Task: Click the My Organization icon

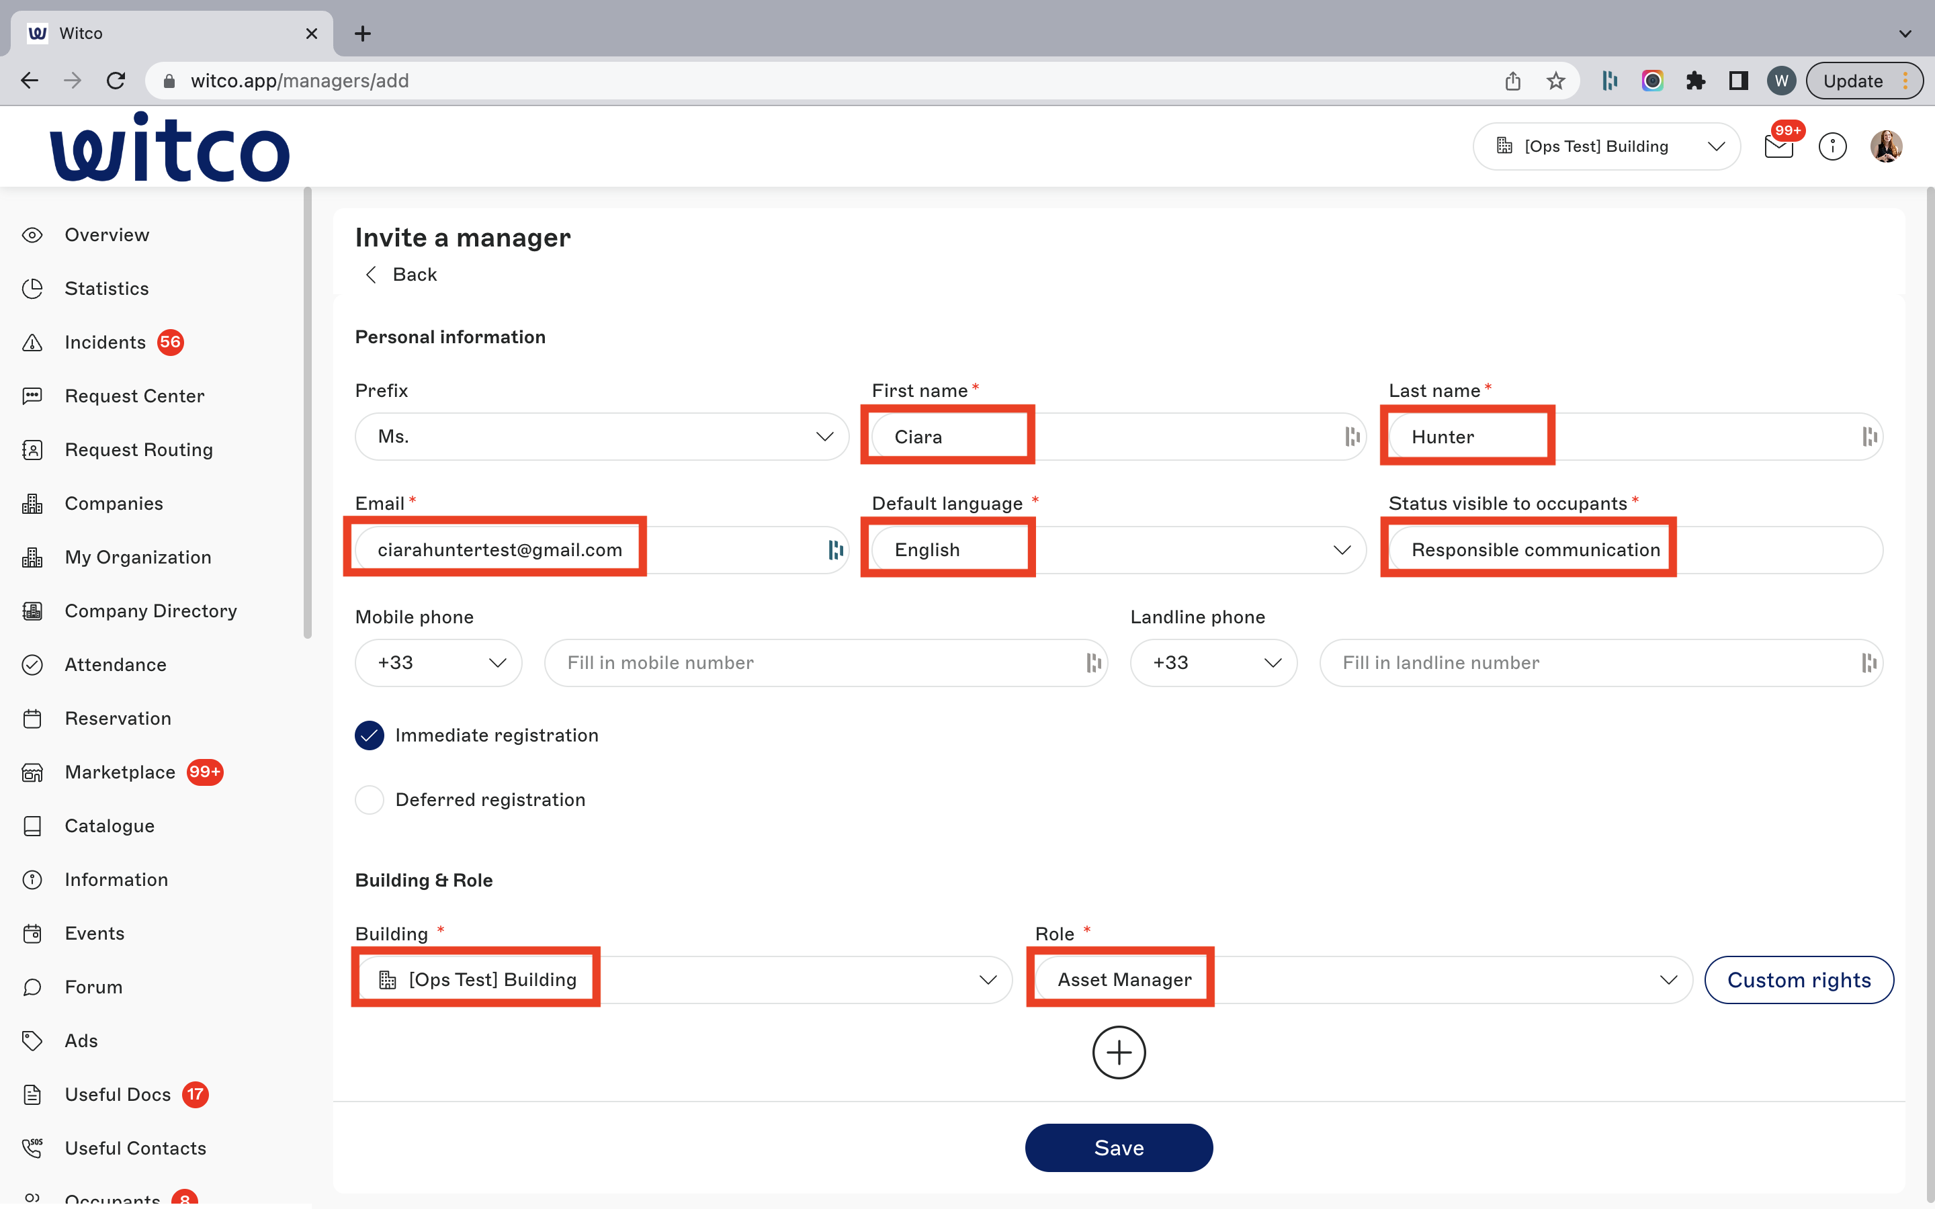Action: (32, 557)
